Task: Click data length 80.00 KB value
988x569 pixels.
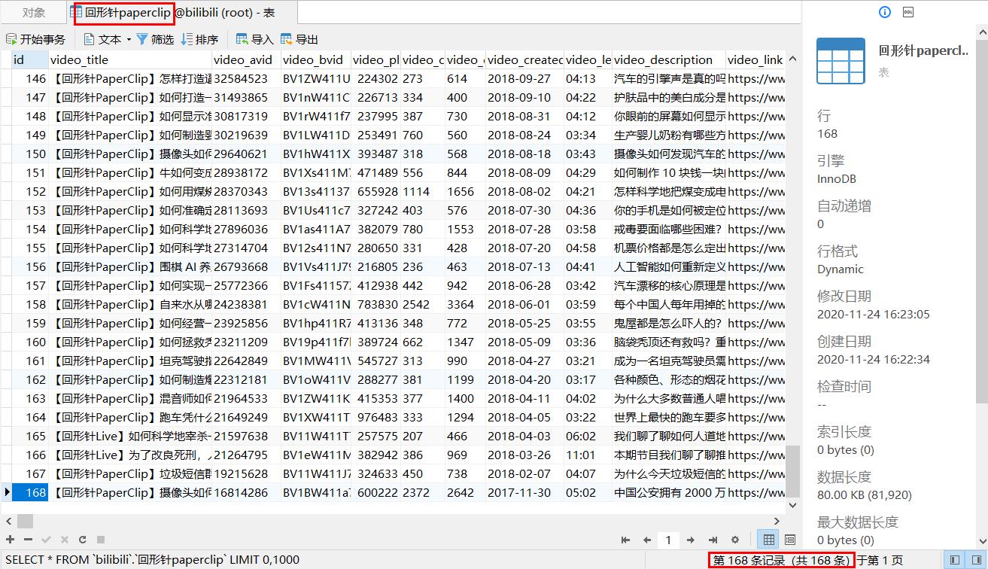Action: pos(864,495)
